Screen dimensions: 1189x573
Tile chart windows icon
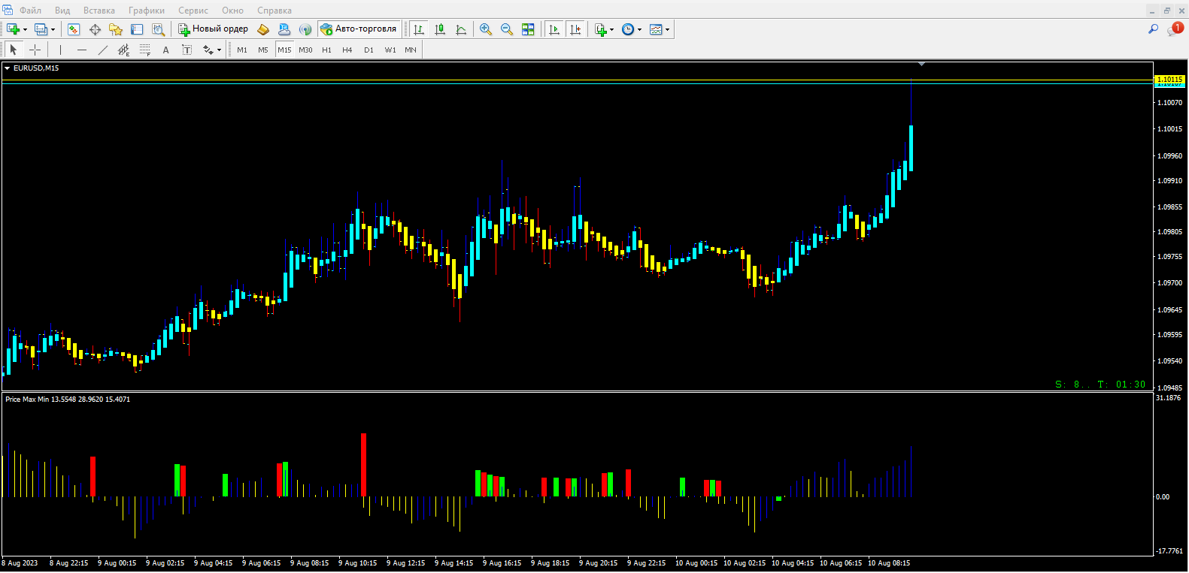pyautogui.click(x=528, y=29)
